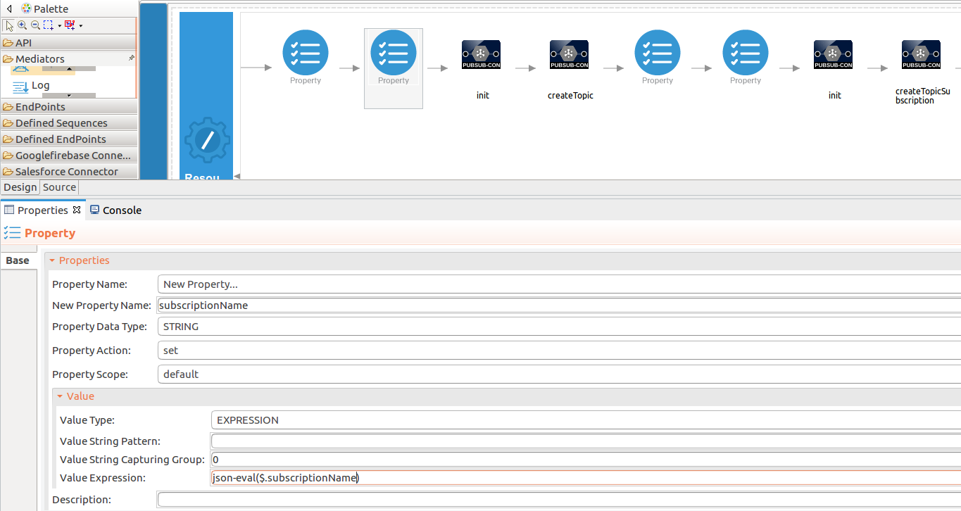Click the 'Value Expression:' label
The image size is (961, 511).
click(x=102, y=478)
